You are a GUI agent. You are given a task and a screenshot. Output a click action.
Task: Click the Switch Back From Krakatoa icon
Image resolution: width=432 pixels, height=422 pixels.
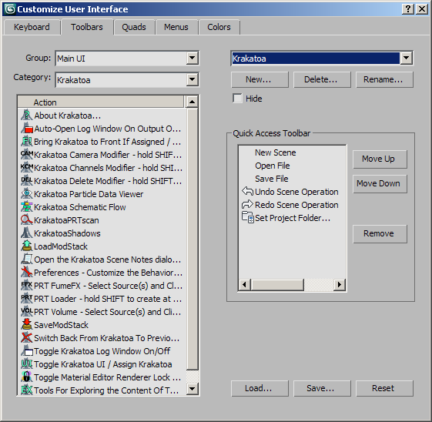pyautogui.click(x=27, y=338)
